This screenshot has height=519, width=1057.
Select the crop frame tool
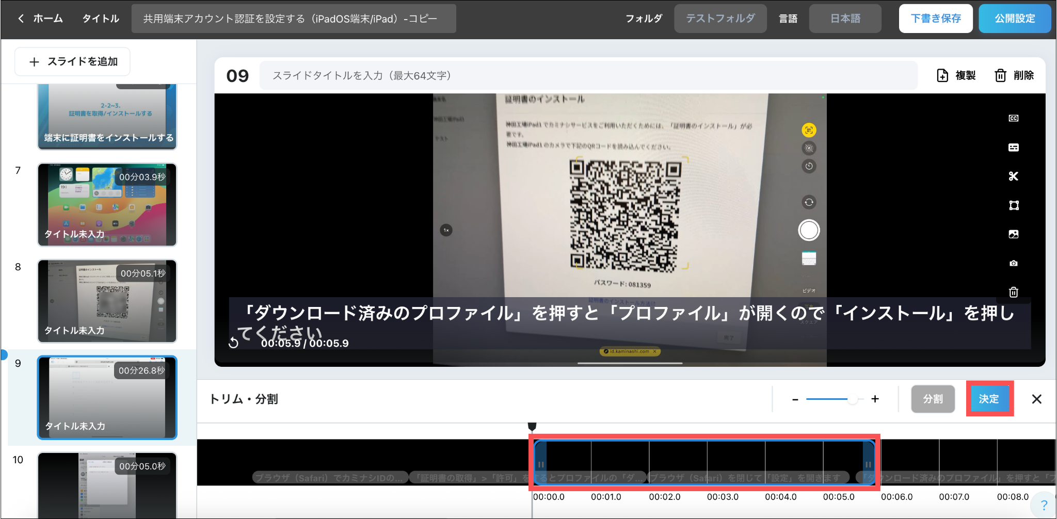[x=1014, y=205]
